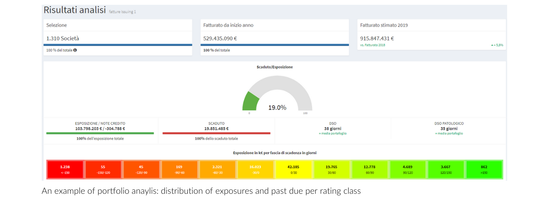Select the 30/60 tile showing 19.765

point(332,170)
